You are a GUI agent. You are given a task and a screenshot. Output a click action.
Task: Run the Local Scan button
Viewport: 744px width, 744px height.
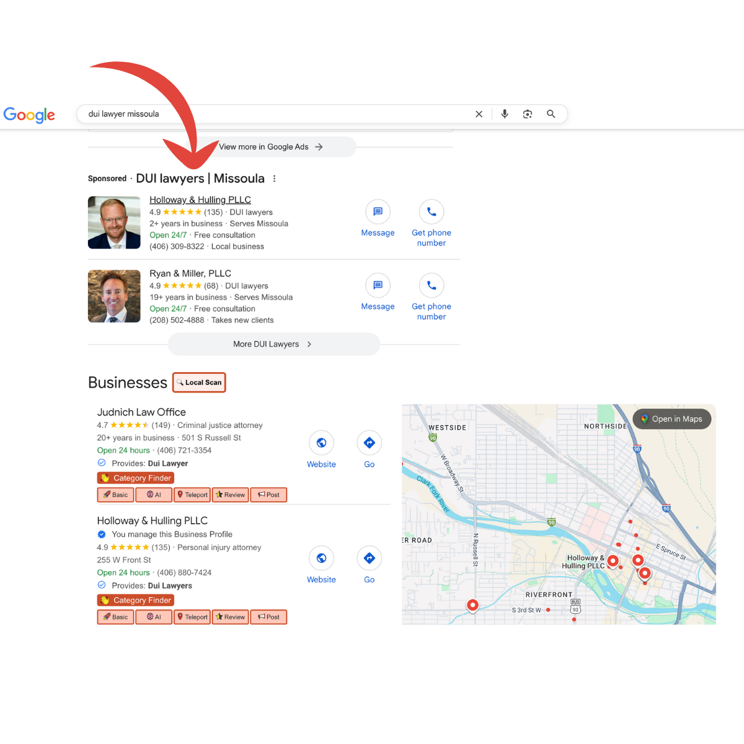[199, 383]
